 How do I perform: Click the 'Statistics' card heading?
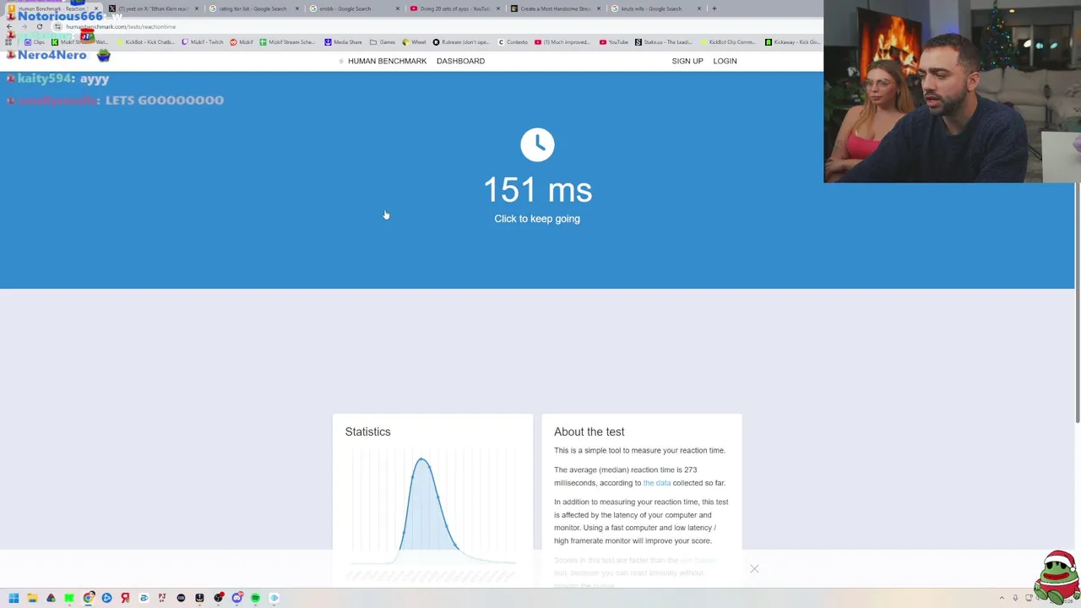pos(367,432)
